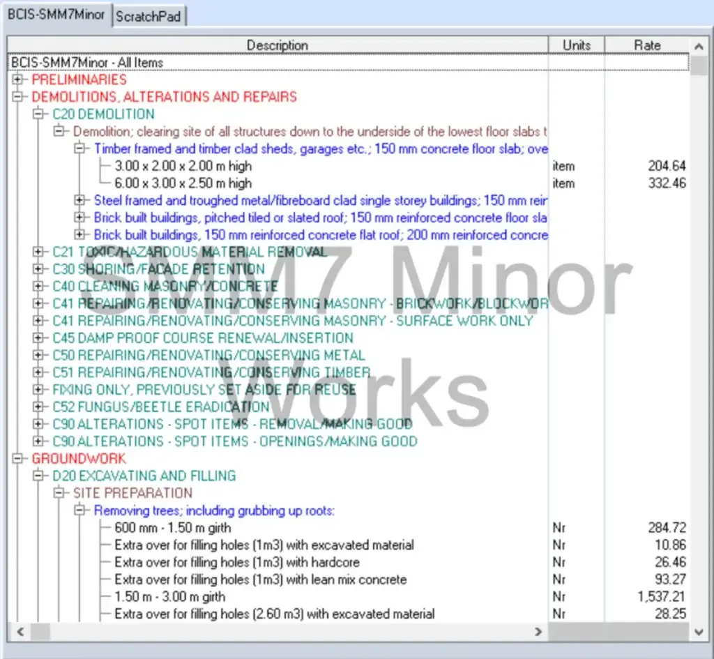Switch to the BCIS-SMM7Minor tab
Viewport: 714px width, 659px height.
(56, 15)
